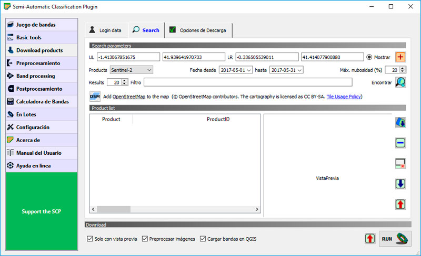
Task: Click the Opciones de Descarga check icon
Action: click(x=173, y=30)
